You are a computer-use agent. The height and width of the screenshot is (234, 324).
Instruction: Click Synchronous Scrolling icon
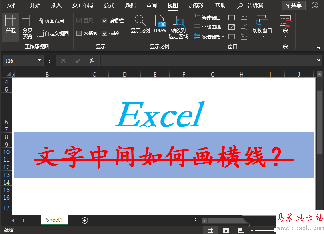[x=244, y=27]
